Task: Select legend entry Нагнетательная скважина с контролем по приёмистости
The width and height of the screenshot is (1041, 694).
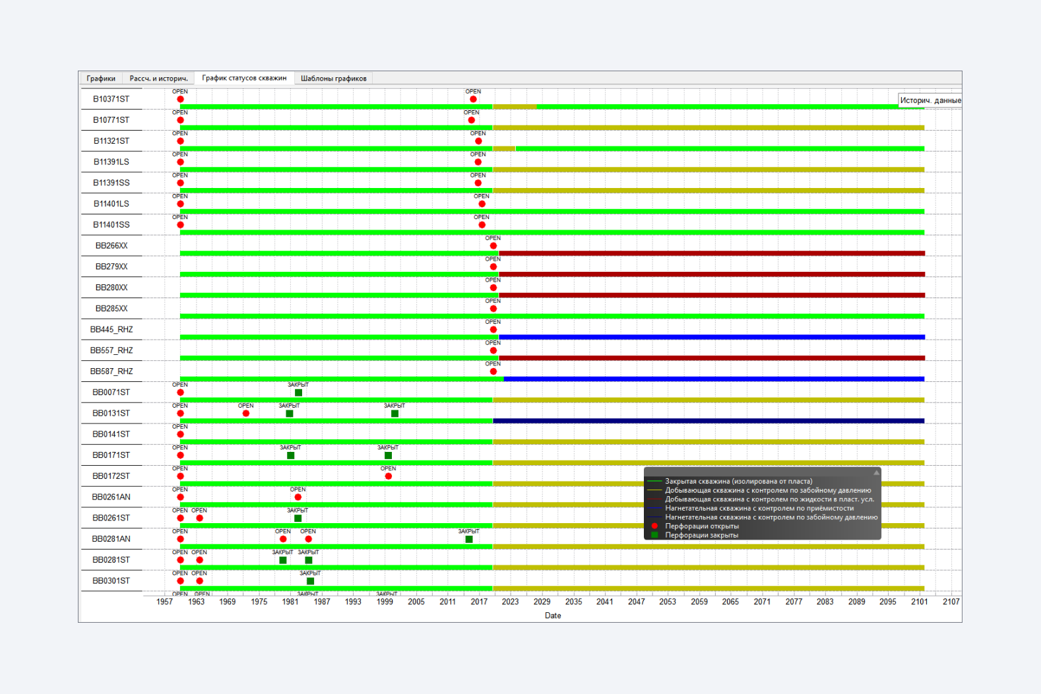Action: click(759, 508)
